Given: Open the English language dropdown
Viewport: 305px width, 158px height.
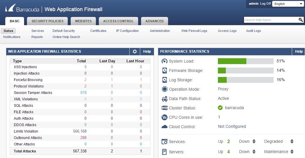Looking at the screenshot, I should click(288, 4).
